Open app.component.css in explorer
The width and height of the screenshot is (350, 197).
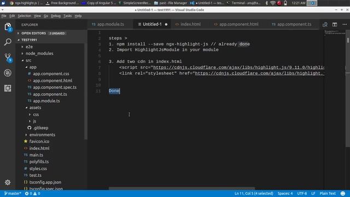[x=51, y=74]
